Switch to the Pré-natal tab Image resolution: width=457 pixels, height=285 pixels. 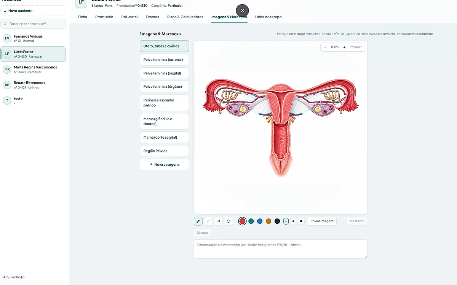[129, 17]
